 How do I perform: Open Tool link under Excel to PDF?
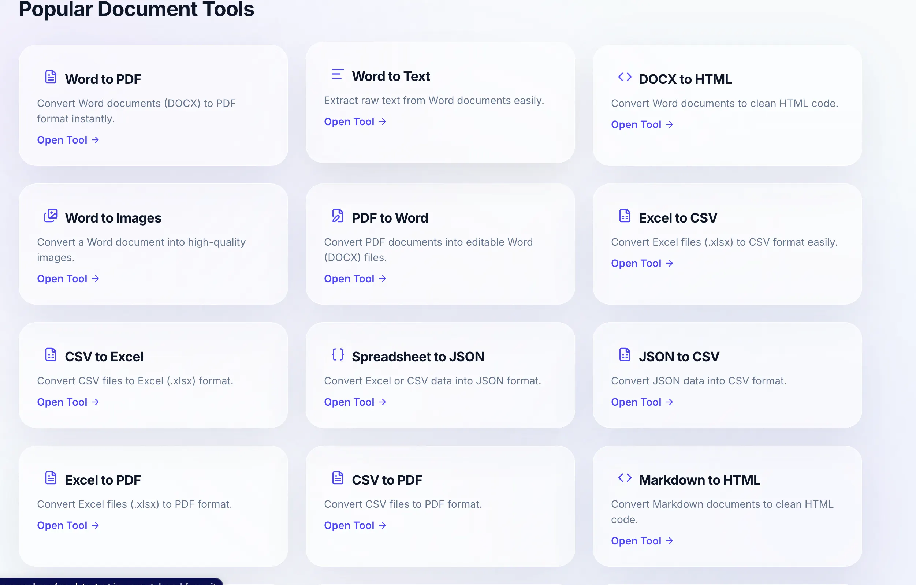click(x=68, y=526)
